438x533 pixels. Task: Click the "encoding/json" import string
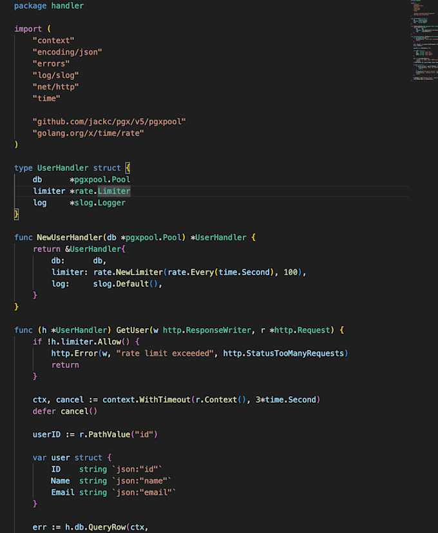pos(67,52)
